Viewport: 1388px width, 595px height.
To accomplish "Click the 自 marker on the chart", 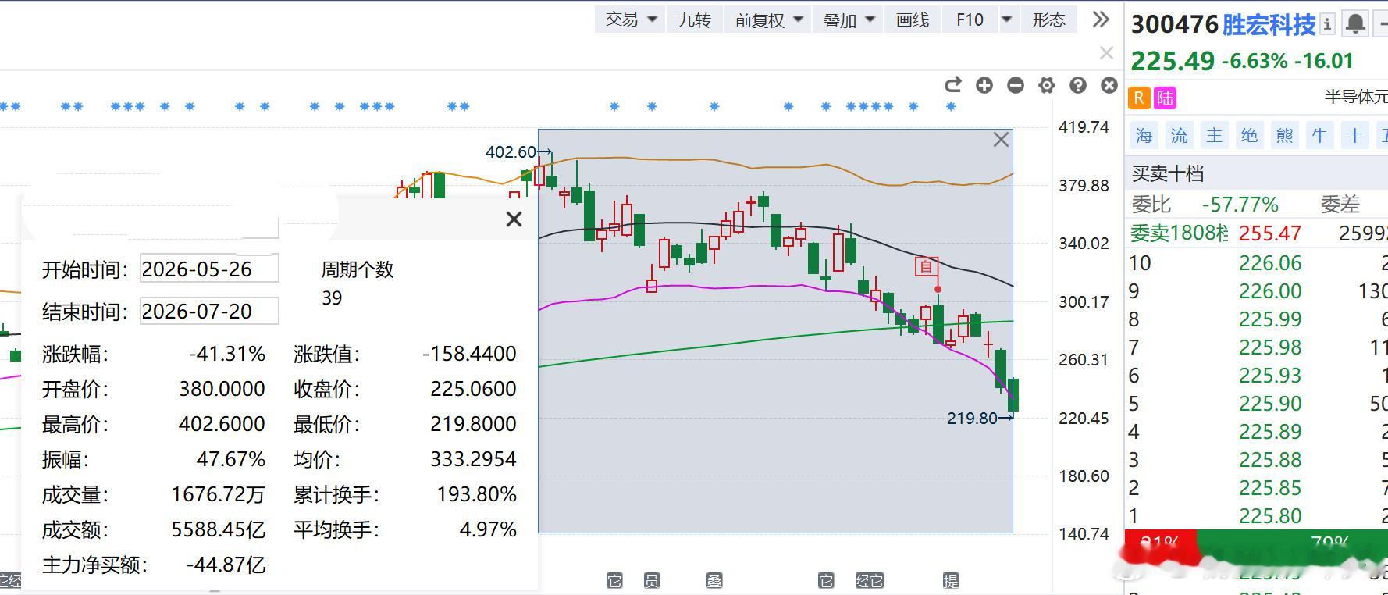I will (927, 267).
